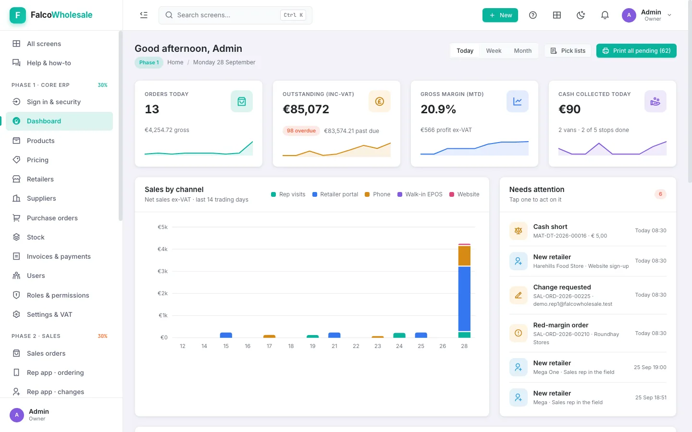Viewport: 692px width, 432px height.
Task: Open Pick lists
Action: point(568,51)
